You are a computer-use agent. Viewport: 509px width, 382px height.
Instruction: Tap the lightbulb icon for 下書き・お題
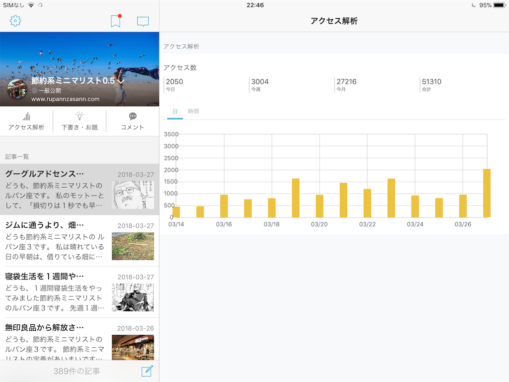click(80, 116)
